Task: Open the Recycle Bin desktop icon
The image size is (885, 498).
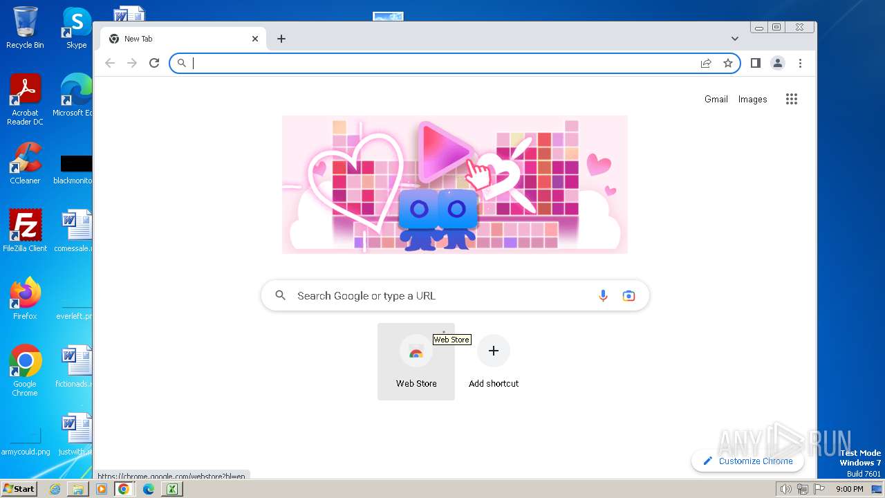Action: 25,28
